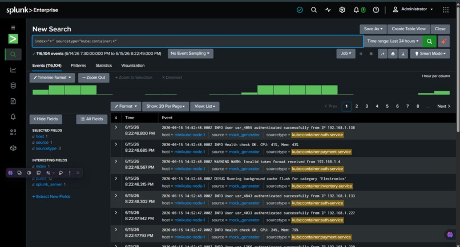The image size is (460, 247).
Task: Open the Format dropdown above events
Action: [126, 107]
